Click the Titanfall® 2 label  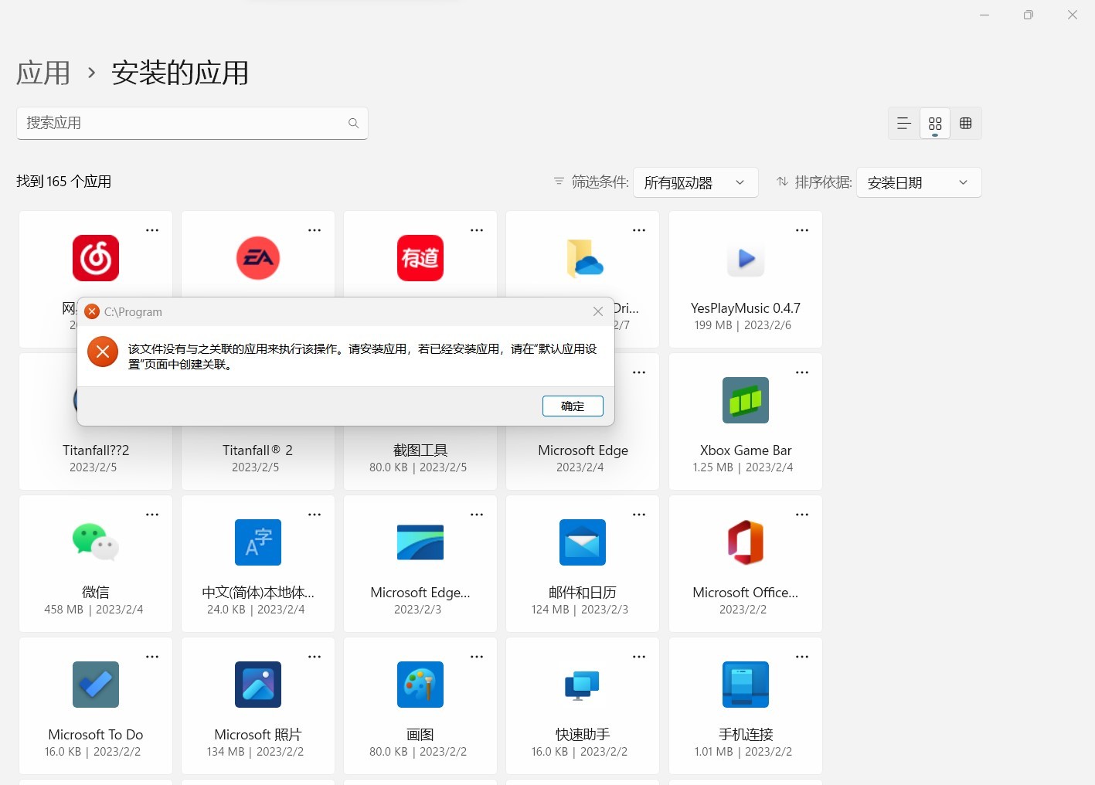257,450
